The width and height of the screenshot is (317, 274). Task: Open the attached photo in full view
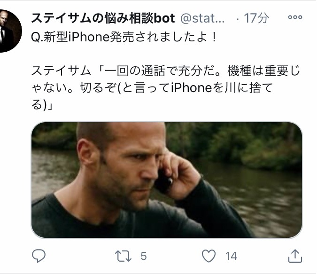coord(167,180)
